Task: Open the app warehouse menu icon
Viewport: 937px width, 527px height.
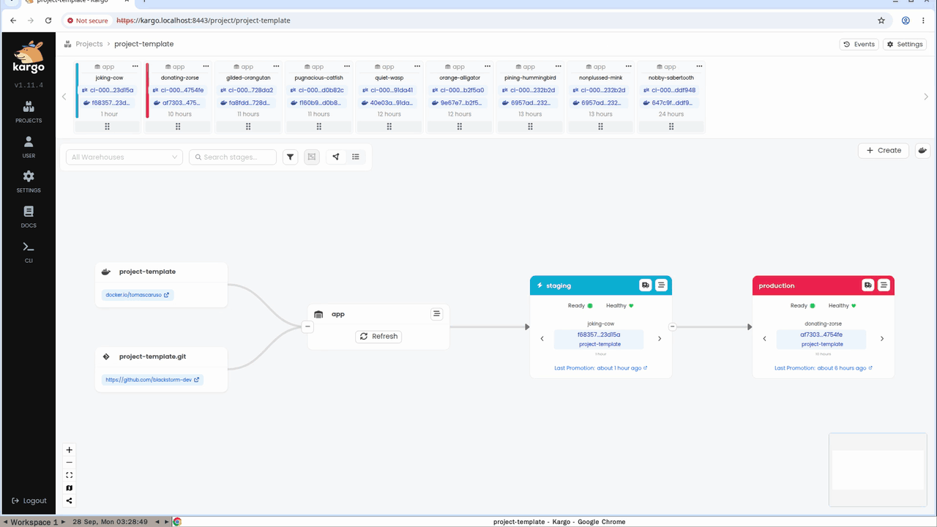Action: coord(437,314)
